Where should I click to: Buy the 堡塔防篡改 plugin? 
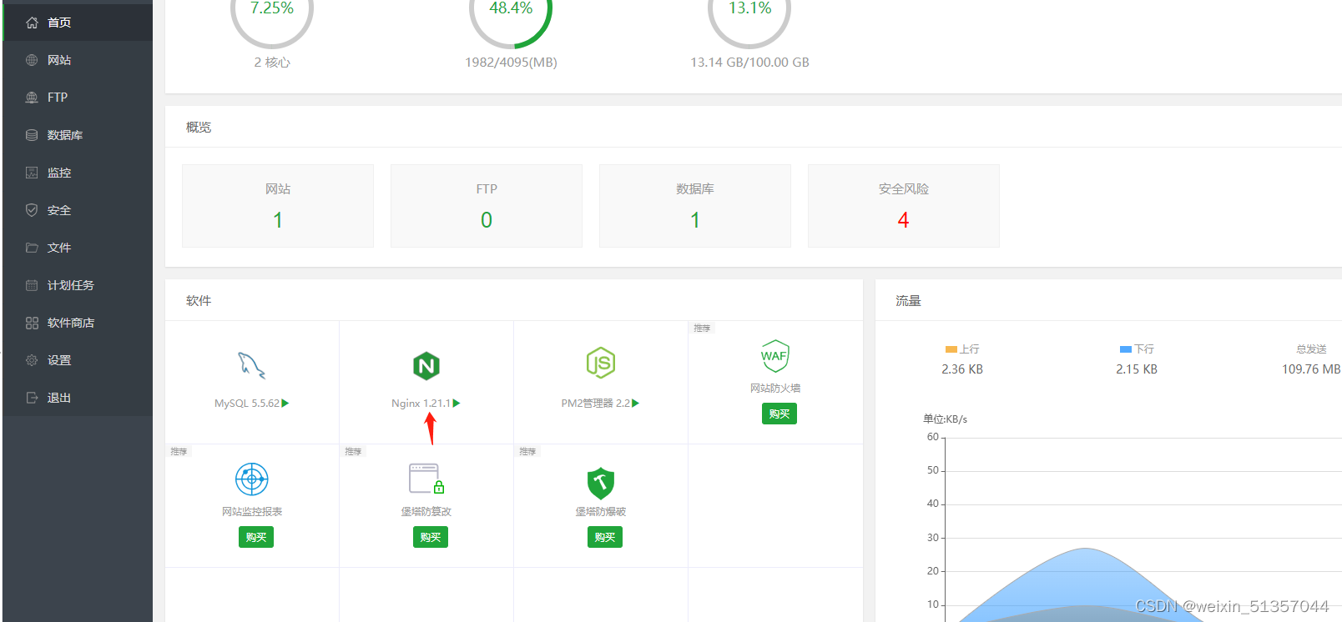pos(431,537)
